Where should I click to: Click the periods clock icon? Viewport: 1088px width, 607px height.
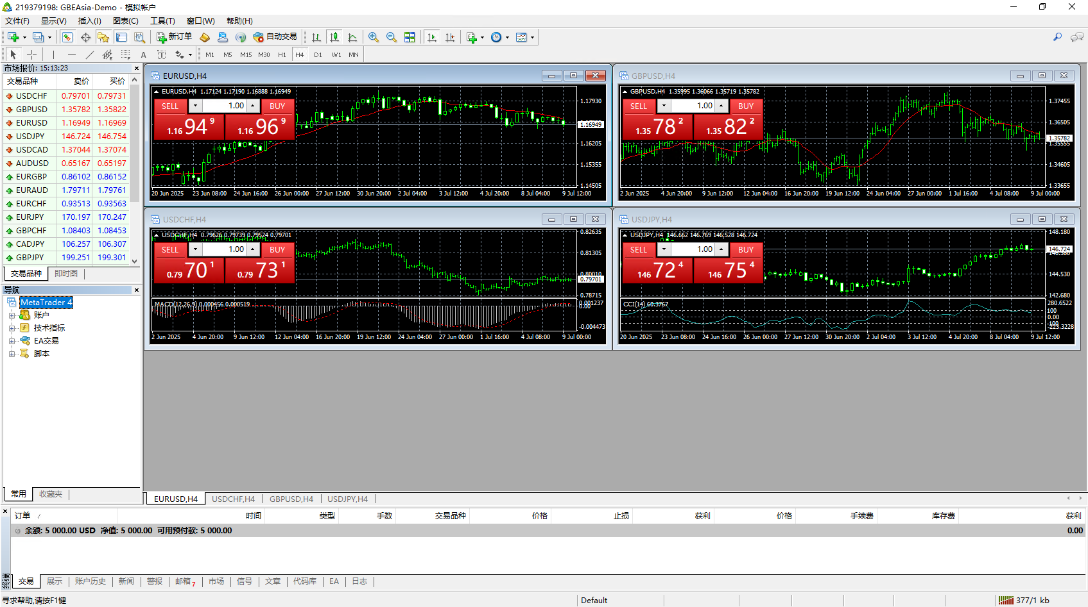pos(496,37)
